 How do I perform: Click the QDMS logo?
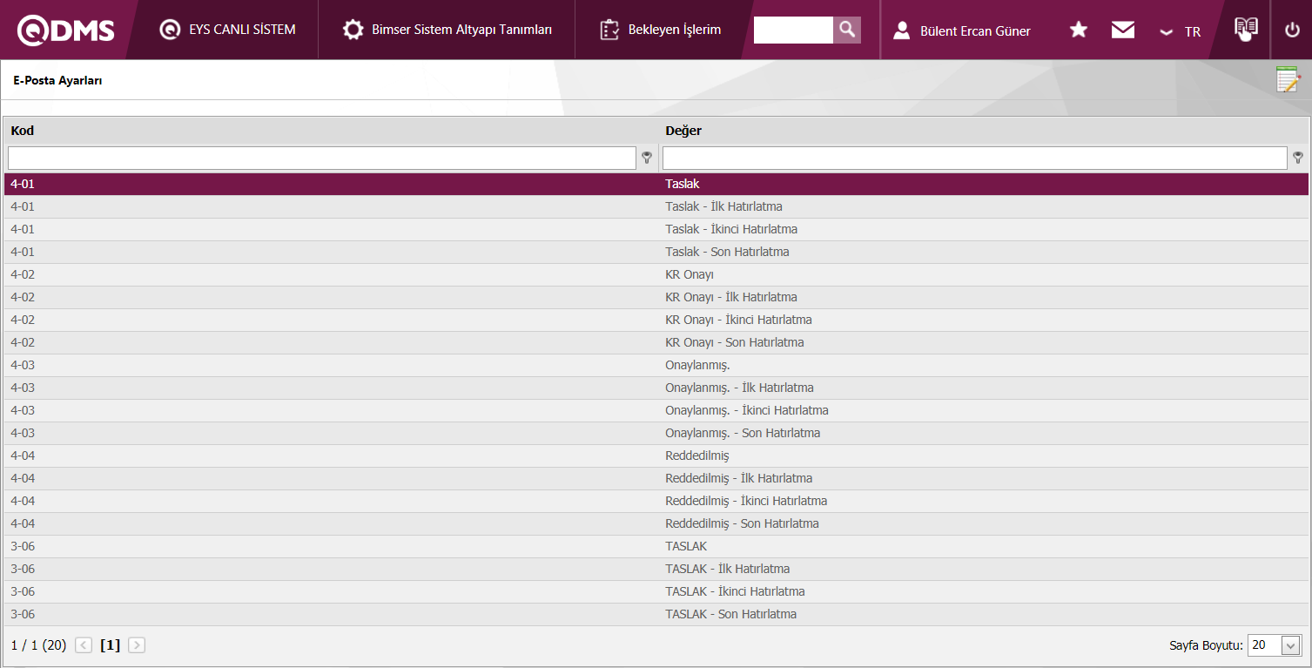(66, 30)
